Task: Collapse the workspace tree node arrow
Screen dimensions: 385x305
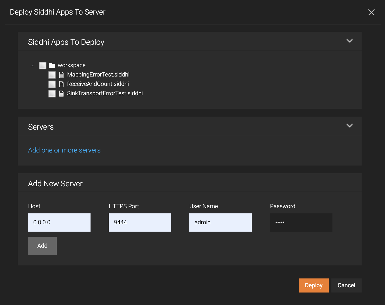Action: pyautogui.click(x=33, y=65)
